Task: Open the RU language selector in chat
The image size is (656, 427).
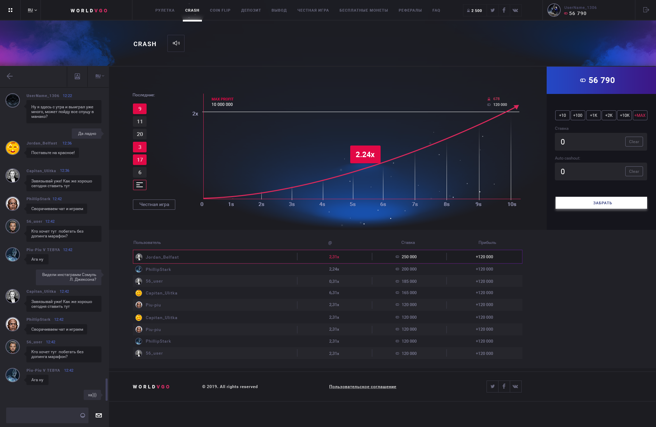Action: point(98,76)
